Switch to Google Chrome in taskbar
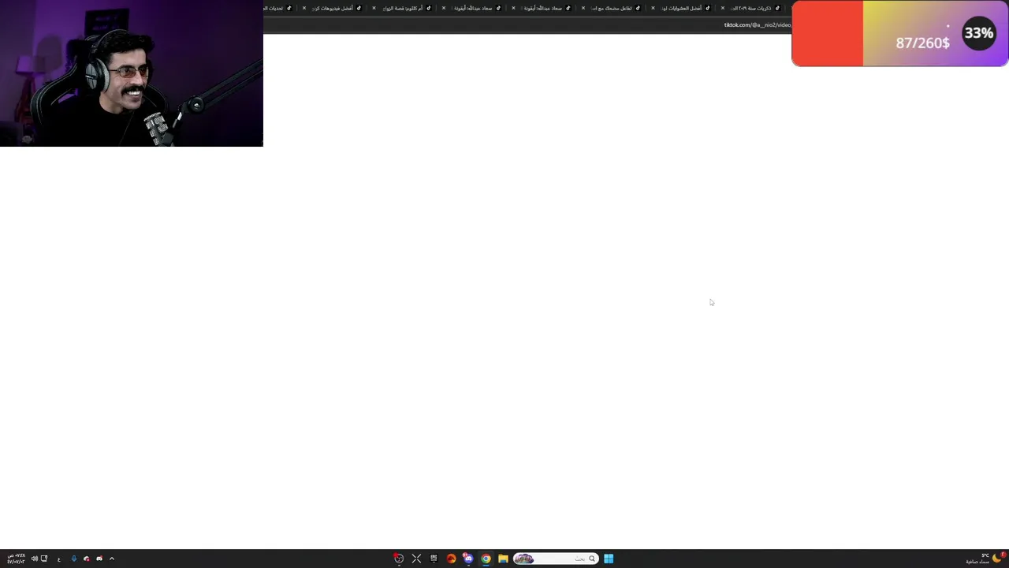The height and width of the screenshot is (568, 1009). point(486,559)
